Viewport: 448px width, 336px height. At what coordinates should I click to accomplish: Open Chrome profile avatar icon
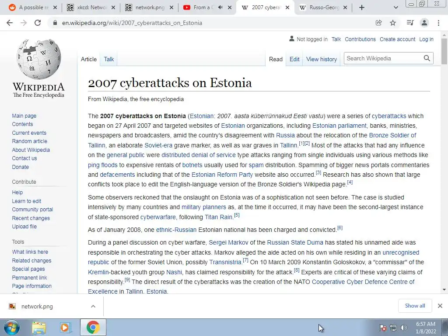coord(424,23)
